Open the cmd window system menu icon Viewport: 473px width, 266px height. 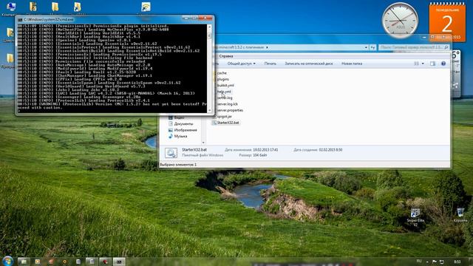coord(20,20)
